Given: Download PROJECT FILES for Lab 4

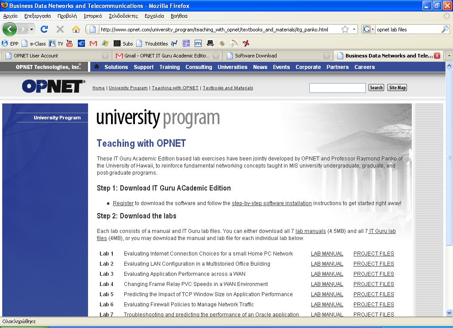Looking at the screenshot, I should 373,284.
